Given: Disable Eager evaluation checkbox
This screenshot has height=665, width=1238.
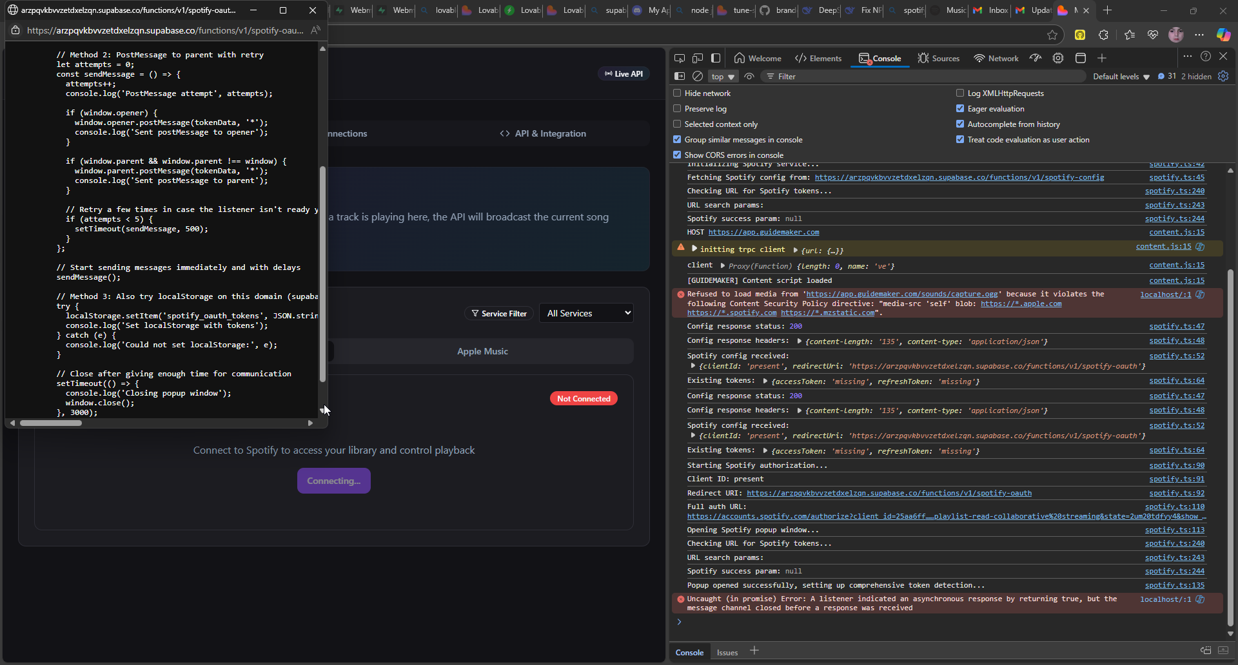Looking at the screenshot, I should click(x=960, y=108).
